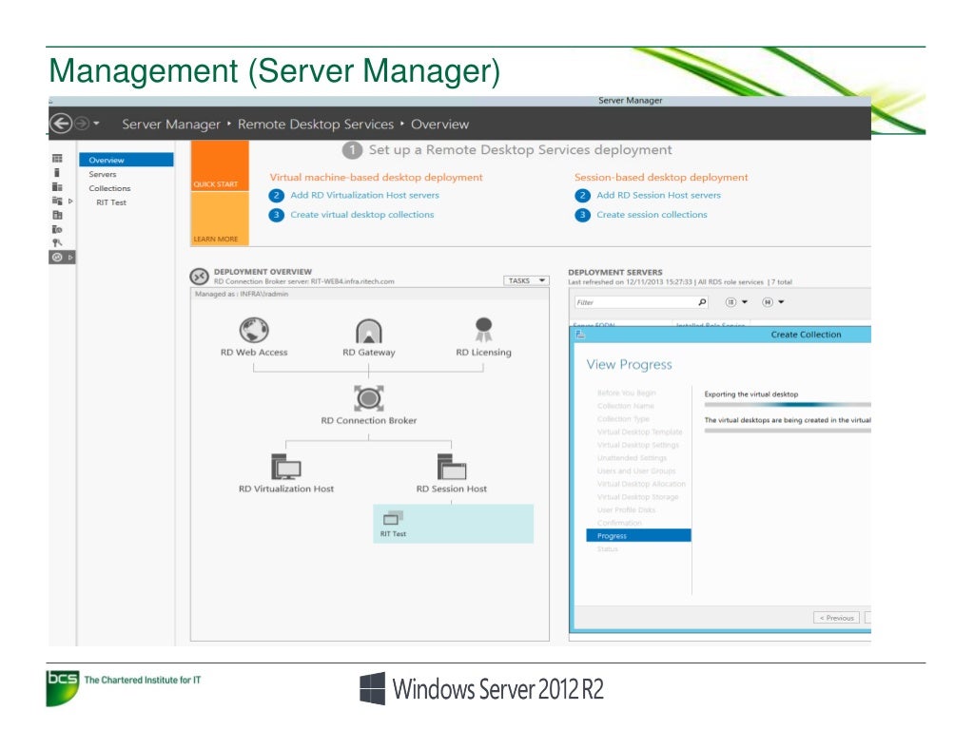Open the RIT Test collection in navigation
The width and height of the screenshot is (974, 730).
pyautogui.click(x=111, y=202)
